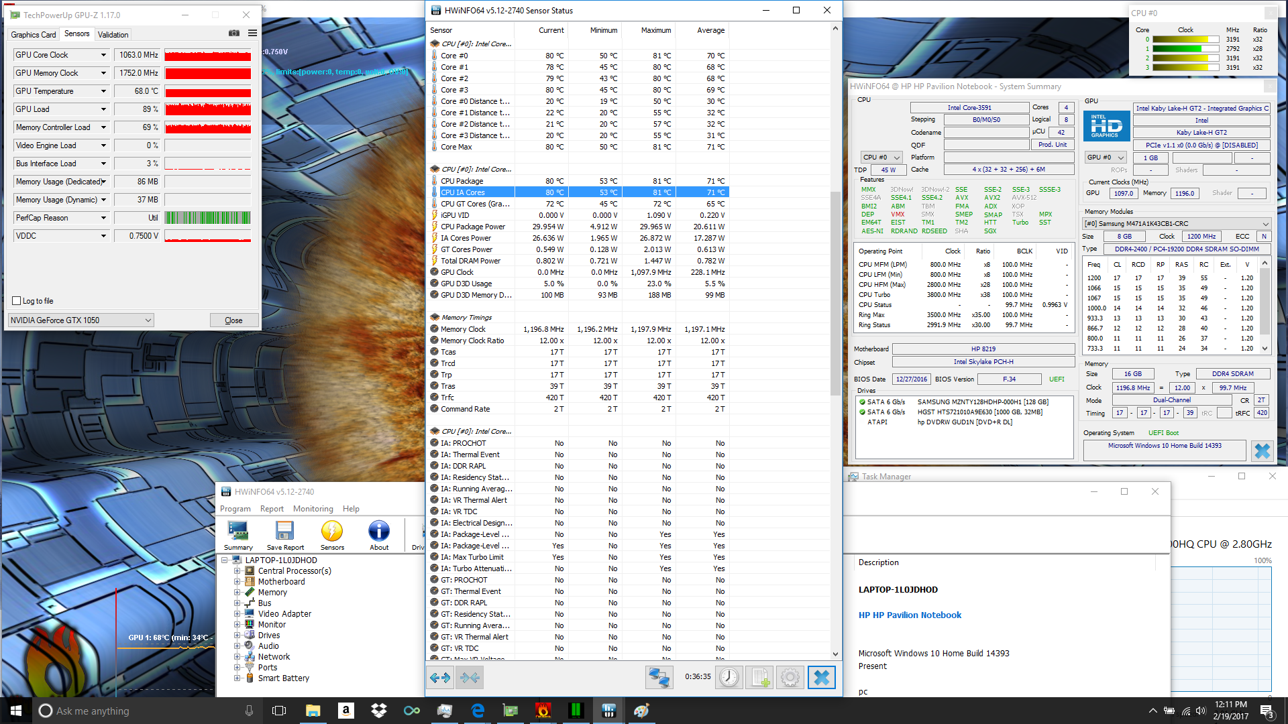Collapse the LAPTOP-1L0JDHOD tree node

point(225,560)
